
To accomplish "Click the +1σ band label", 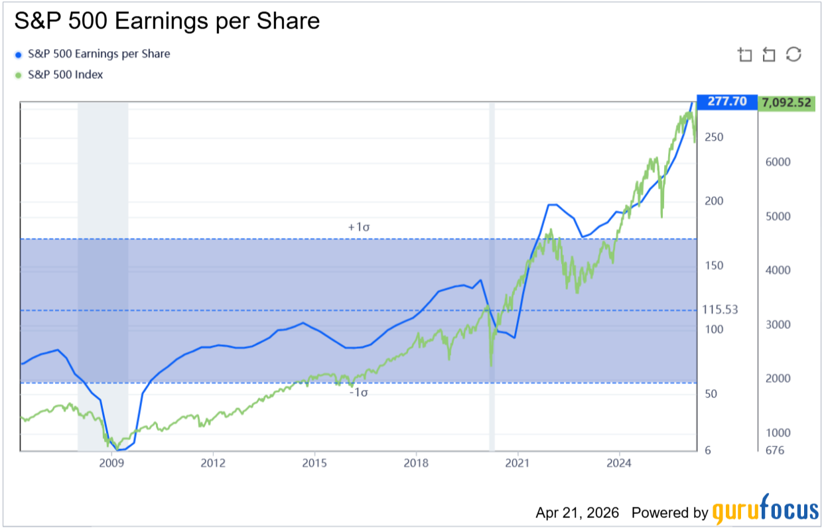I will (358, 227).
